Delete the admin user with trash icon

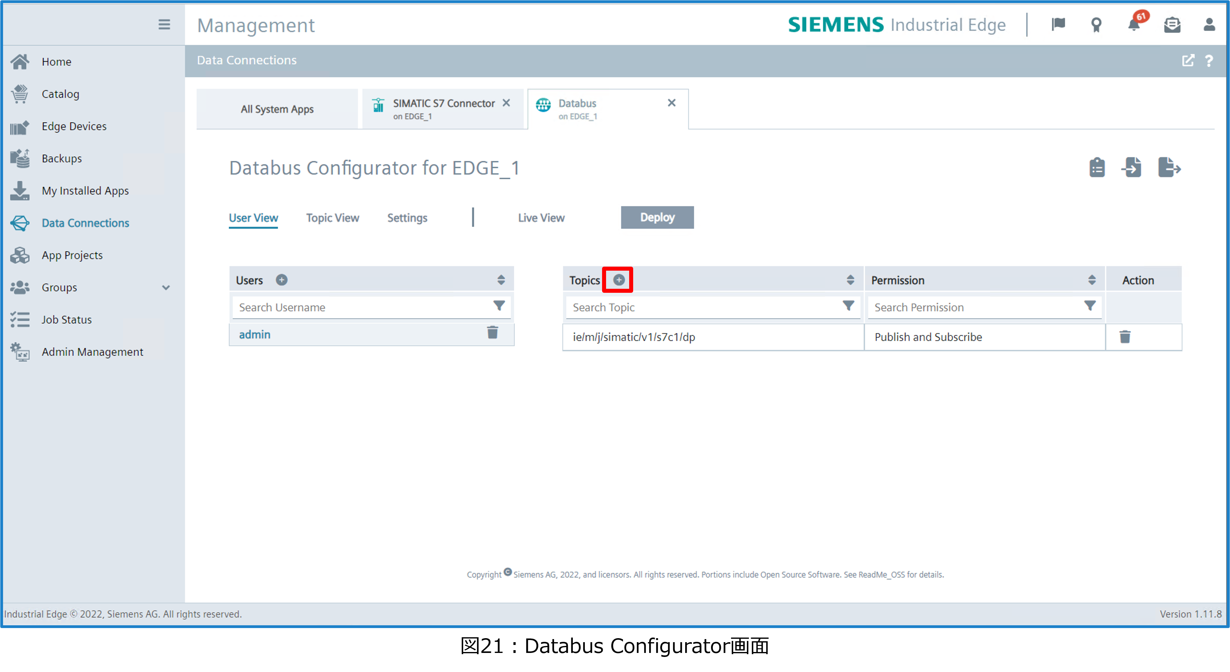492,332
